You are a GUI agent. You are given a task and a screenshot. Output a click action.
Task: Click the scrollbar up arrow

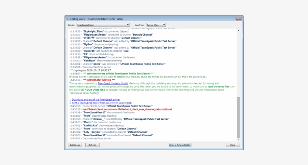239,31
